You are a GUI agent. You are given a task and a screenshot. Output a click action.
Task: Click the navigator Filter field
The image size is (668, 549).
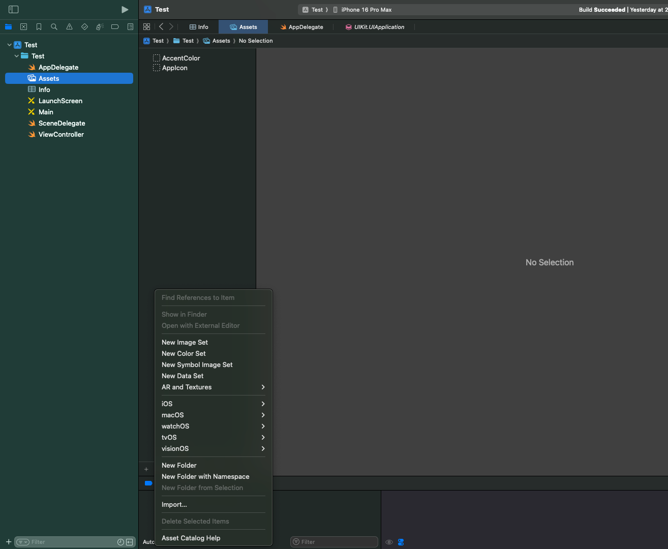74,542
